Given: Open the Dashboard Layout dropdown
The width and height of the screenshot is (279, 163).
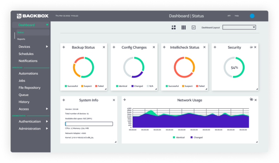Looking at the screenshot, I should tap(239, 27).
